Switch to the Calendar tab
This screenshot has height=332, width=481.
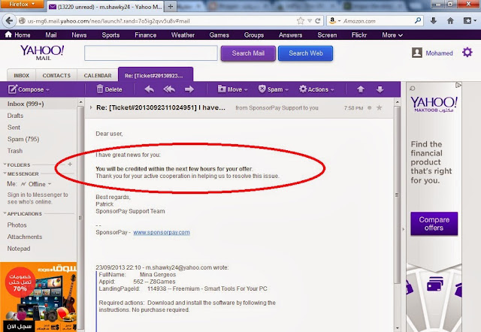[x=98, y=75]
